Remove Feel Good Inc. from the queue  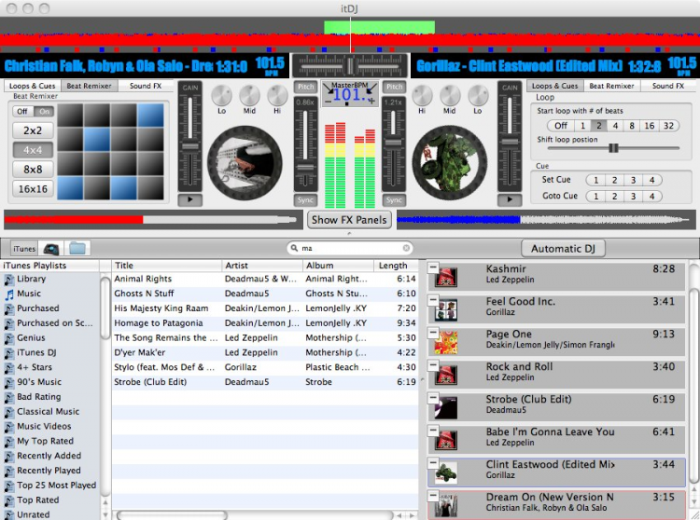(x=432, y=300)
